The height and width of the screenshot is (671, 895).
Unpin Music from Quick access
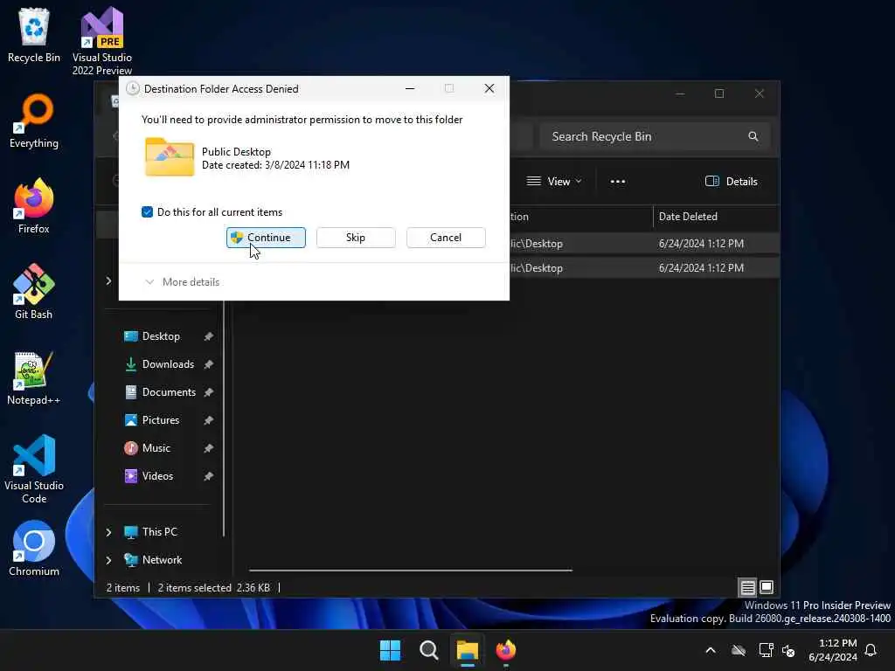pyautogui.click(x=208, y=448)
